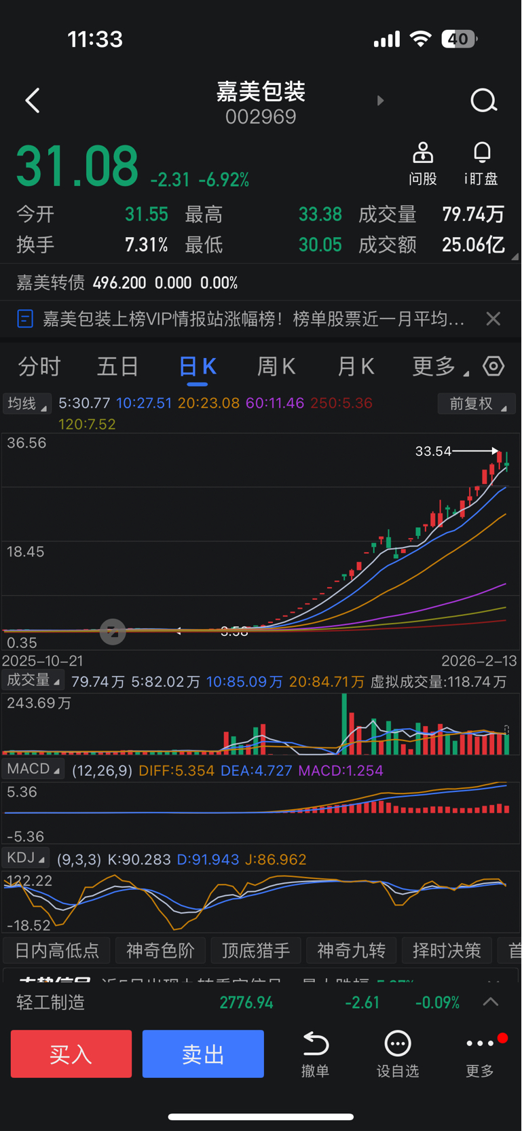Tap the blue 卖出 button
522x1131 pixels.
click(x=203, y=1054)
